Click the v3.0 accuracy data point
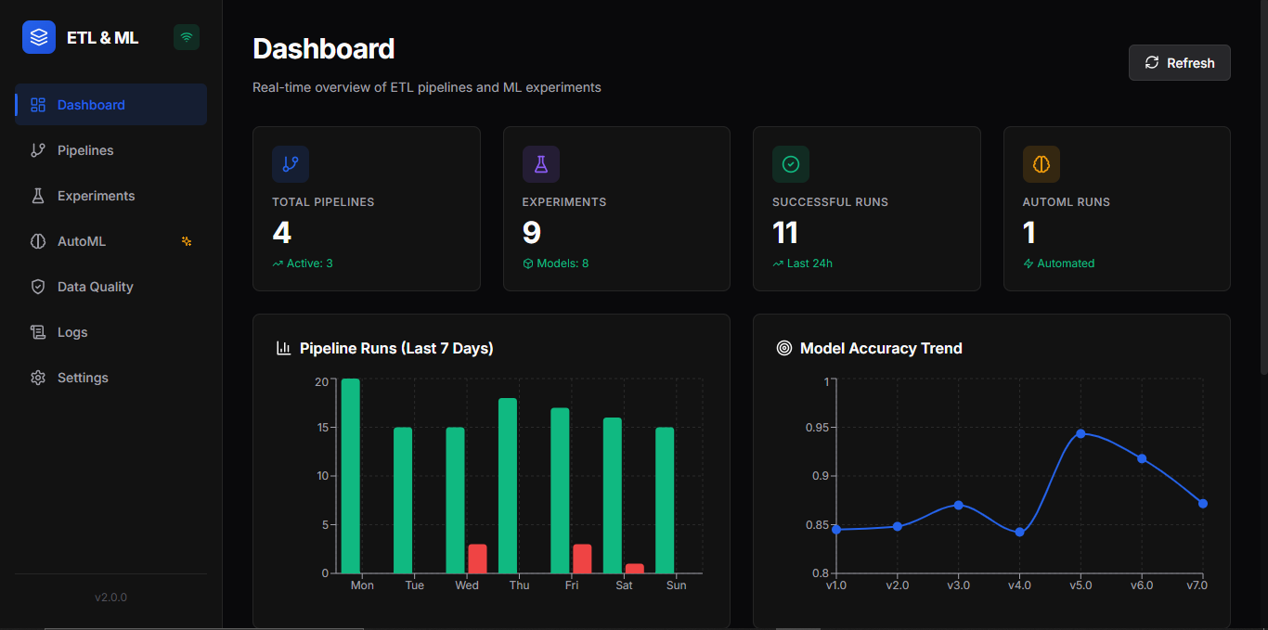Viewport: 1268px width, 630px height. tap(959, 505)
